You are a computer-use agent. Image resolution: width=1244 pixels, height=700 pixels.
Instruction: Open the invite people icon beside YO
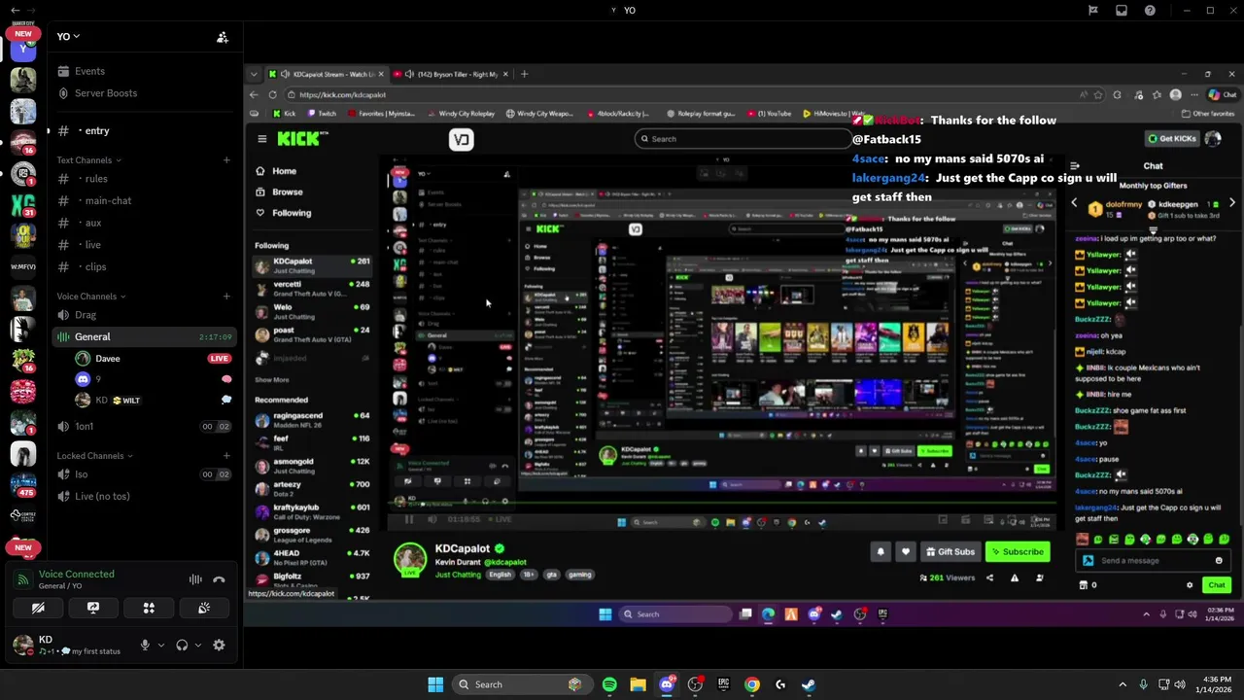(223, 37)
